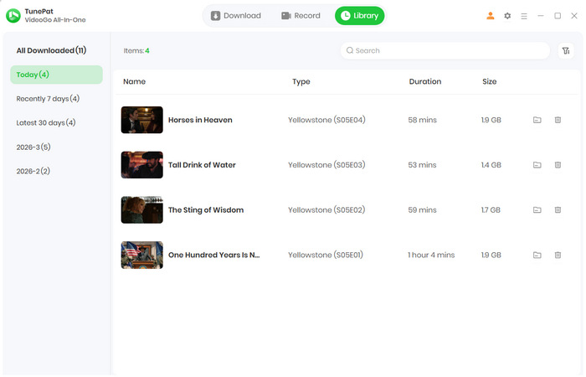Select the Today (4) filter
Image resolution: width=586 pixels, height=377 pixels.
pos(56,75)
